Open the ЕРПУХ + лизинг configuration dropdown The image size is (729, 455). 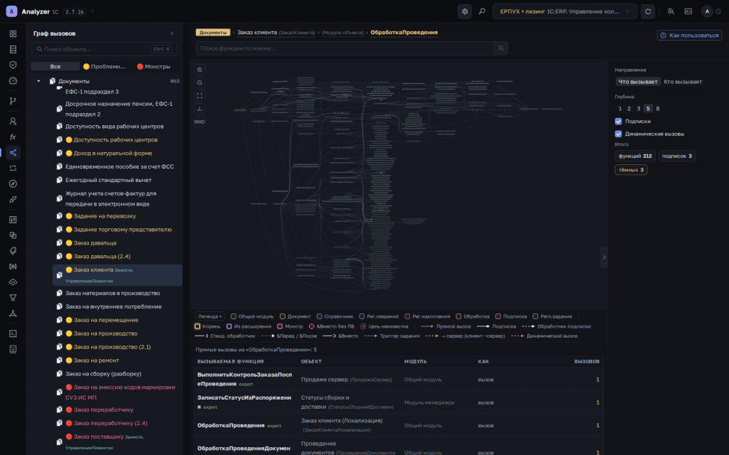click(x=565, y=11)
